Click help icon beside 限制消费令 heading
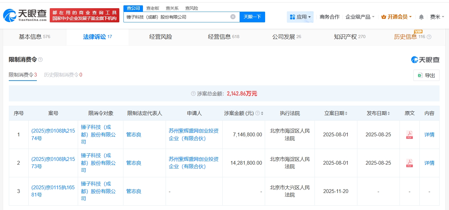Viewport: 449px width, 210px height. coord(40,60)
